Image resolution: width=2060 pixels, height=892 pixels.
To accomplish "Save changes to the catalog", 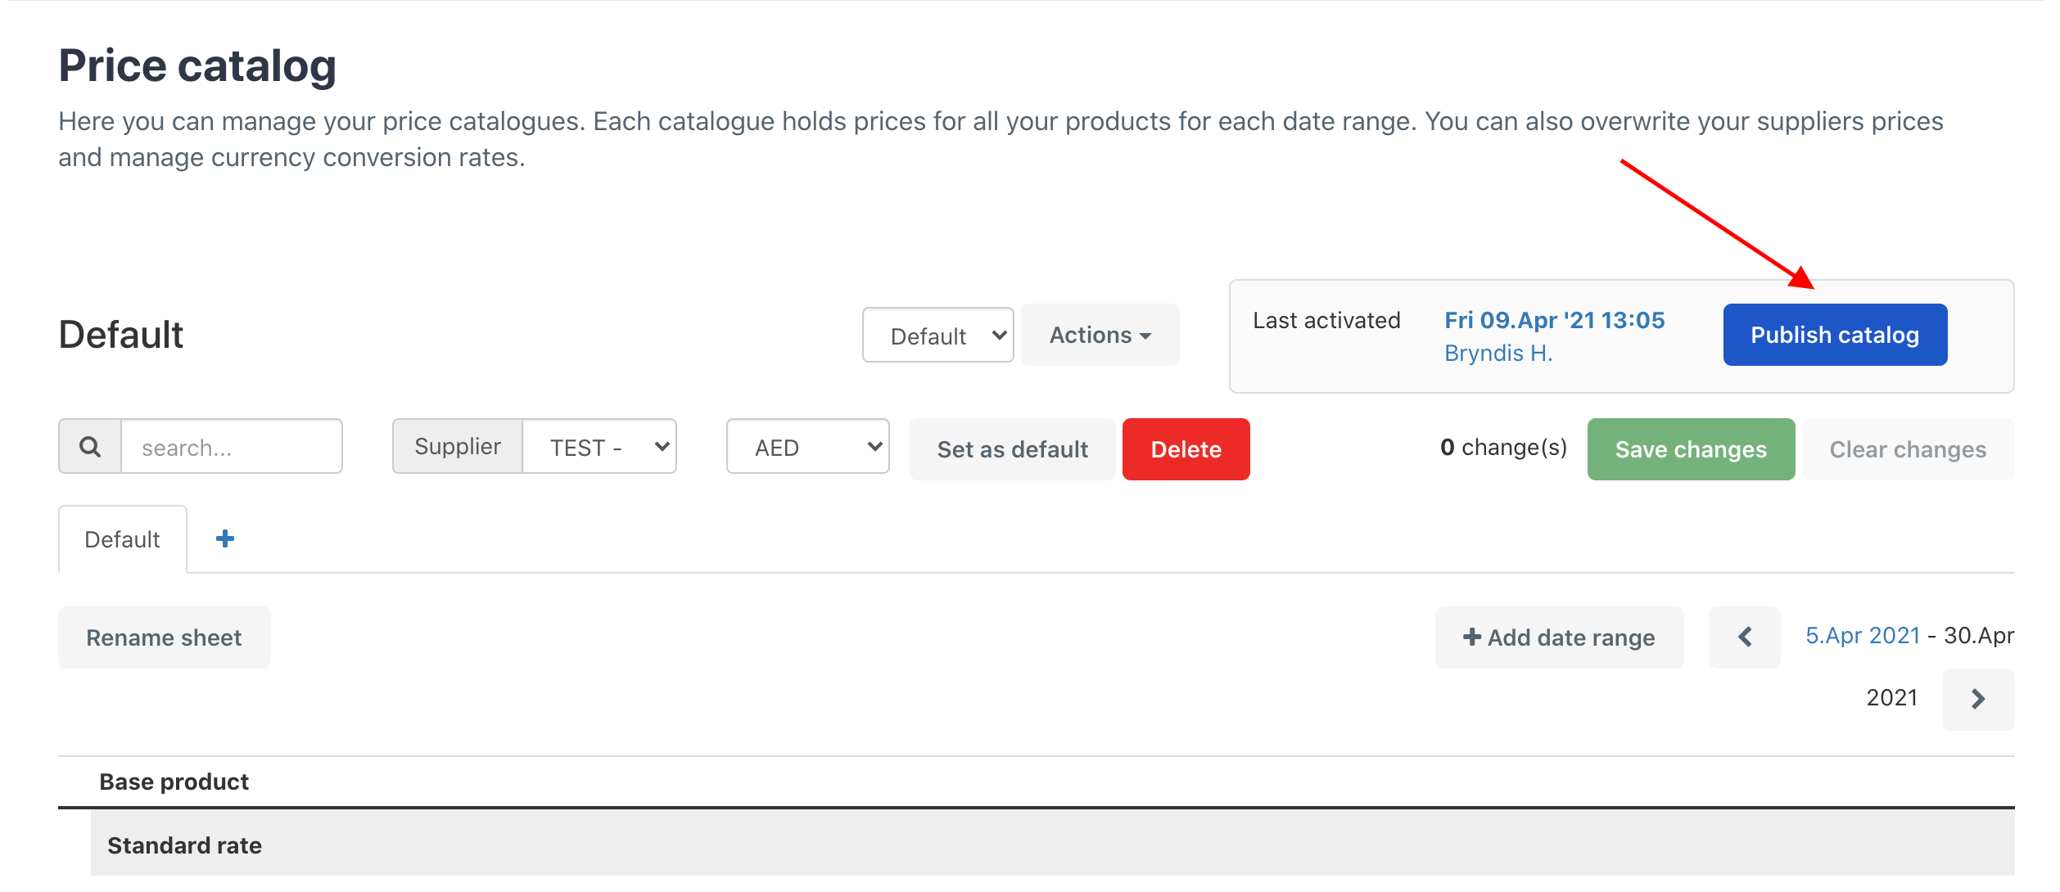I will 1691,449.
